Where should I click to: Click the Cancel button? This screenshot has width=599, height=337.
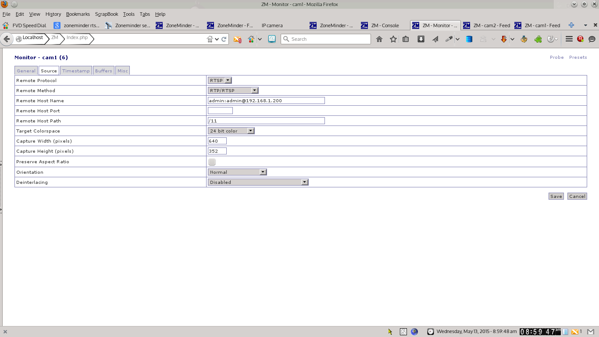[x=577, y=196]
